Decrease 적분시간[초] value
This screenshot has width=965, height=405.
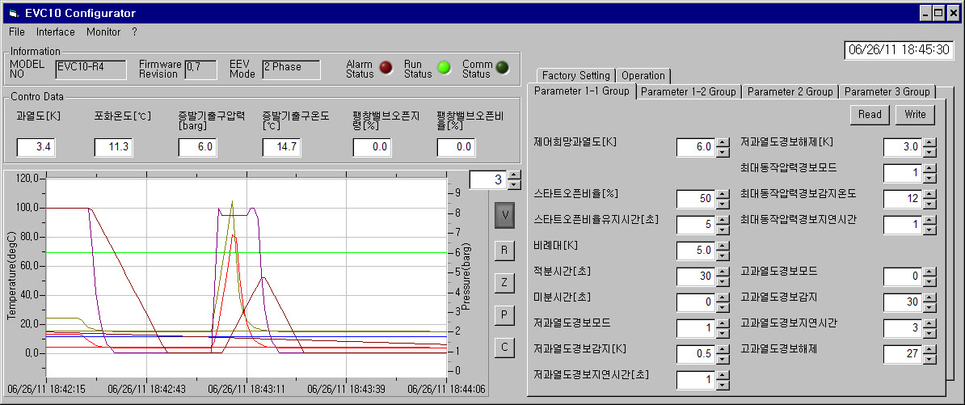[x=723, y=281]
